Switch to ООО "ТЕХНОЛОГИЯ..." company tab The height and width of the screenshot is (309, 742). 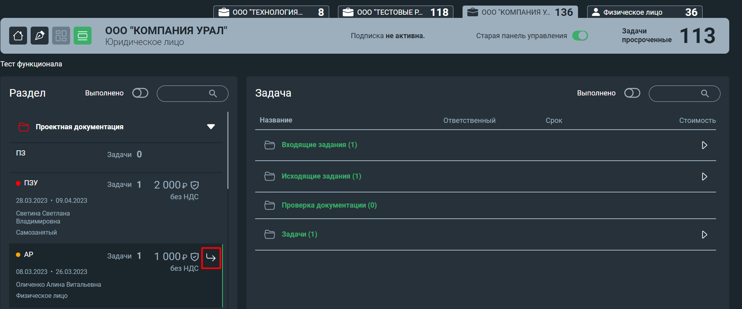271,12
